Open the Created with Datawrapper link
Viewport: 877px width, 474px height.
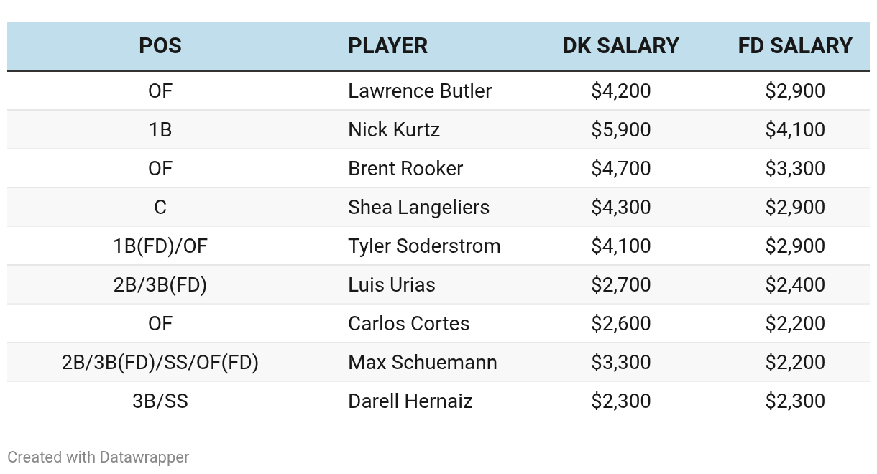click(98, 457)
